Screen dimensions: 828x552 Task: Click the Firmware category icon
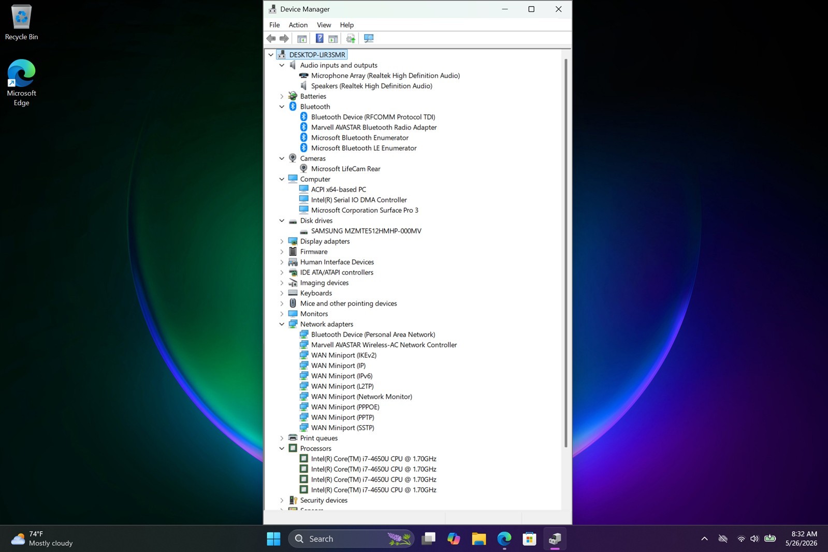tap(293, 252)
